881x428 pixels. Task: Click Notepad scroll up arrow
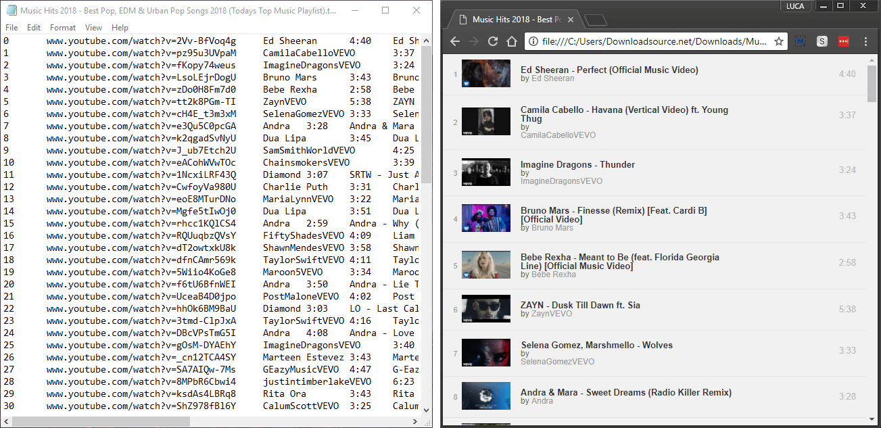pyautogui.click(x=426, y=41)
